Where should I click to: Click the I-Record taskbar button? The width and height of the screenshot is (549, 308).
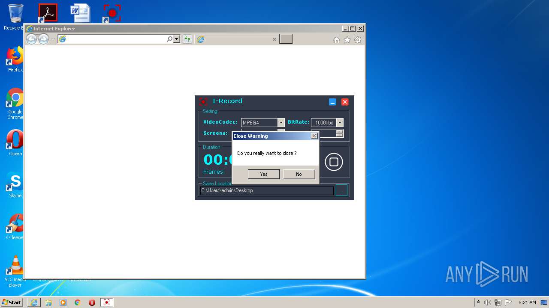(107, 302)
